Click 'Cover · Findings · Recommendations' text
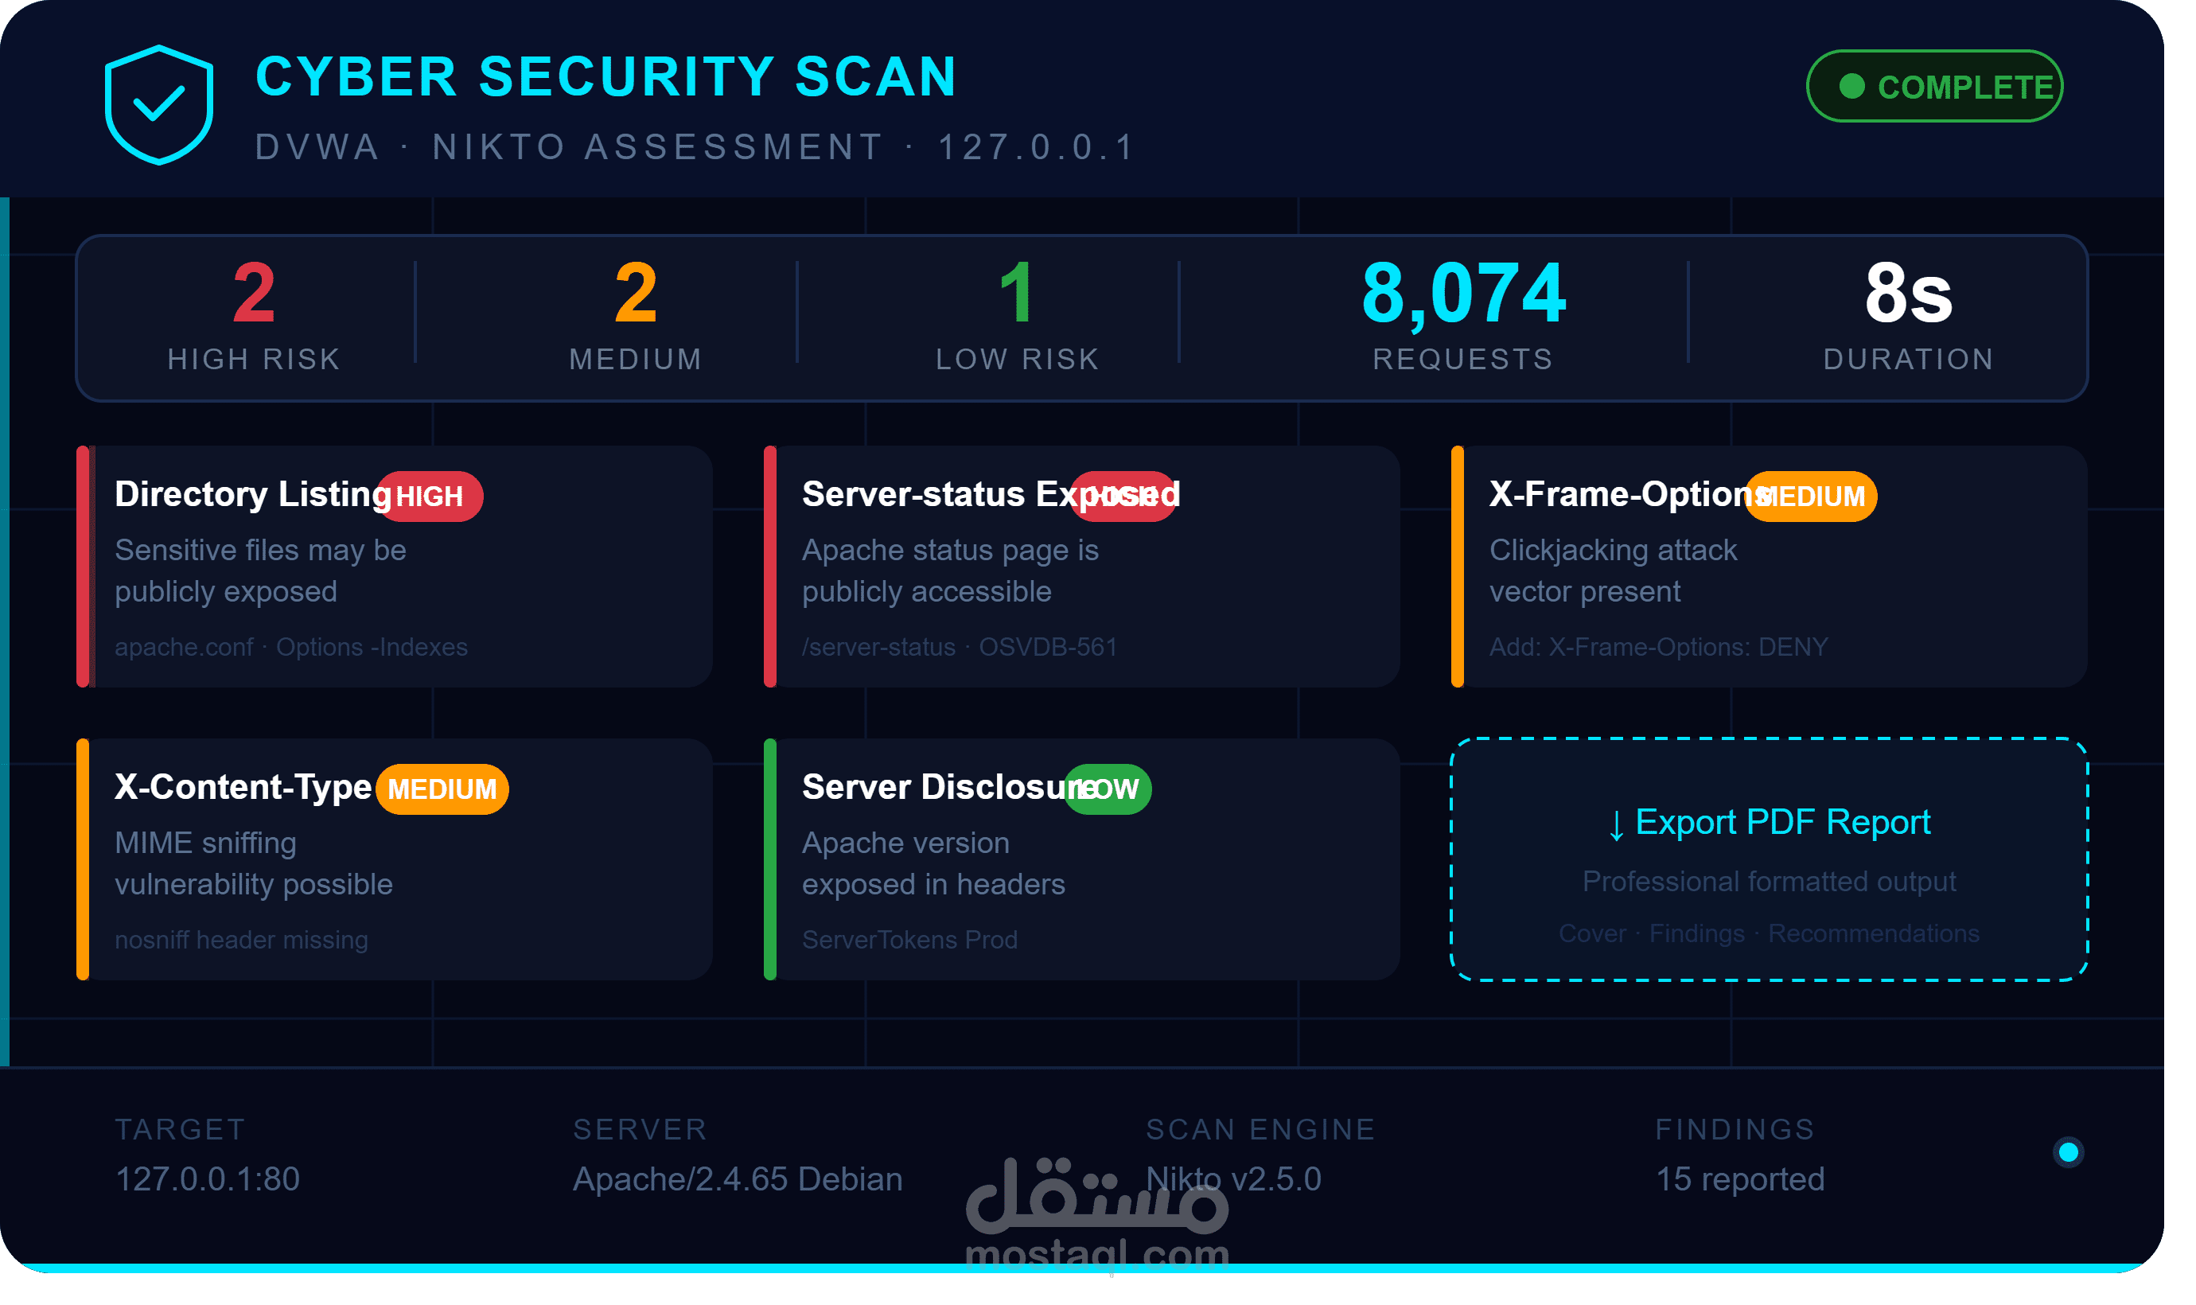 1769,933
